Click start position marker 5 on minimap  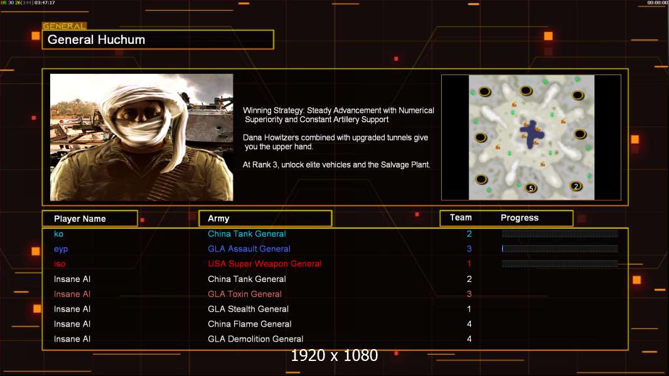531,188
